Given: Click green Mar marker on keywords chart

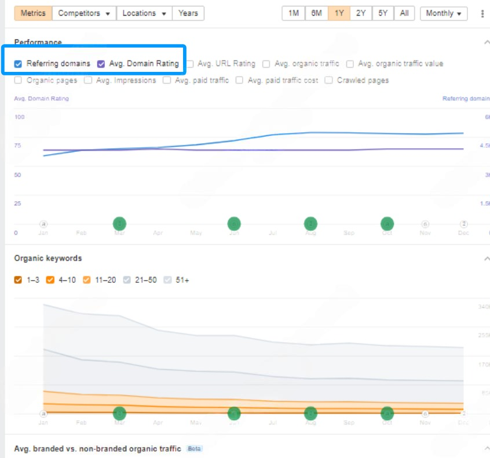Looking at the screenshot, I should pyautogui.click(x=119, y=413).
